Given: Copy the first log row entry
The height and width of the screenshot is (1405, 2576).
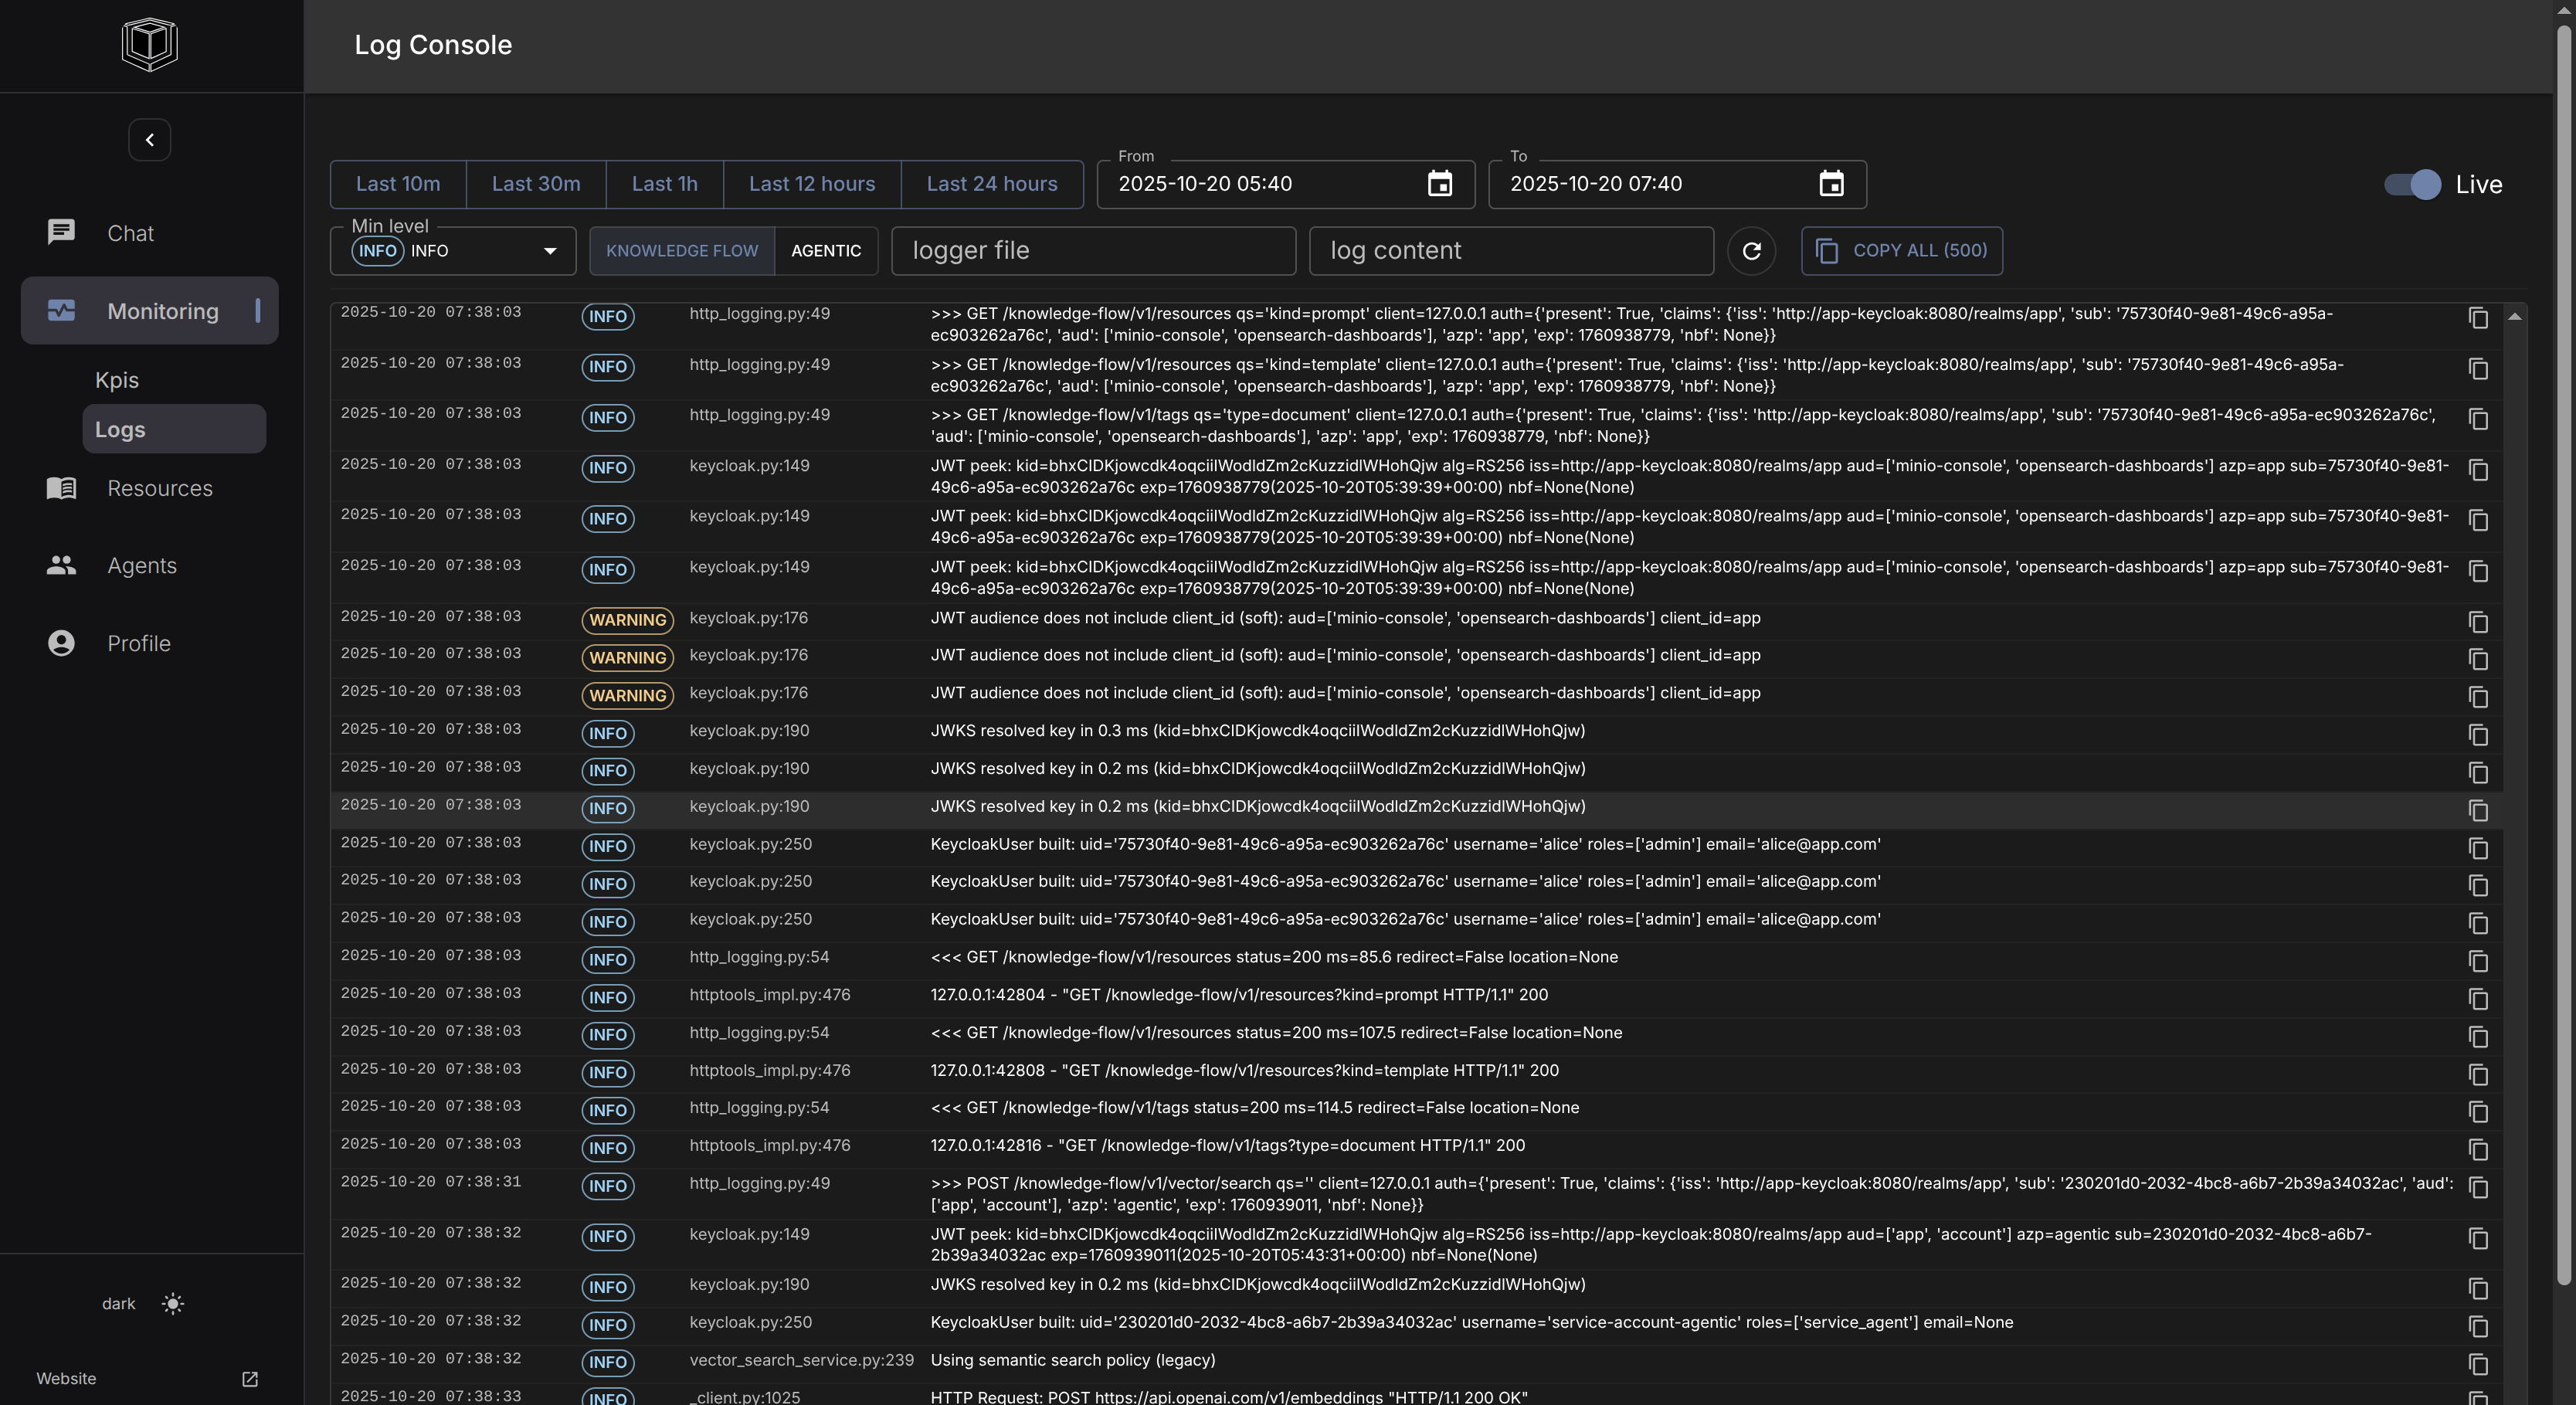Looking at the screenshot, I should [x=2478, y=318].
